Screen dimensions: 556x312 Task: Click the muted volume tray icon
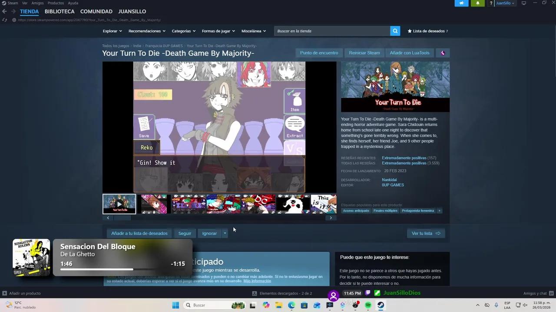pyautogui.click(x=525, y=305)
